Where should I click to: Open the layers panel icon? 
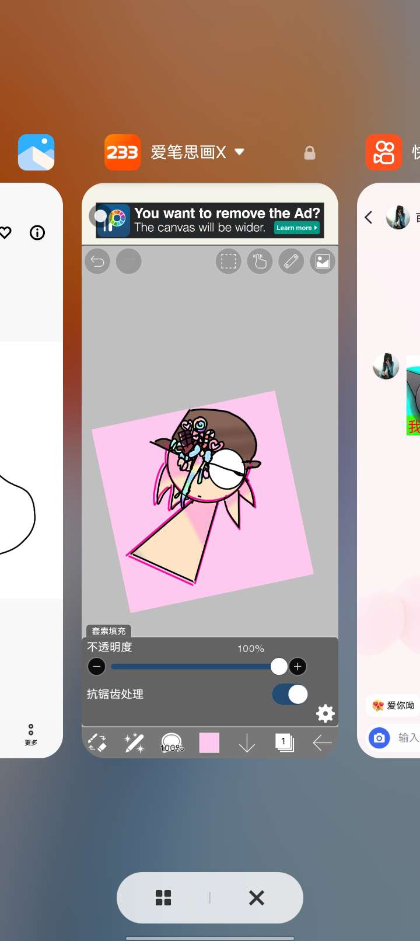[284, 743]
